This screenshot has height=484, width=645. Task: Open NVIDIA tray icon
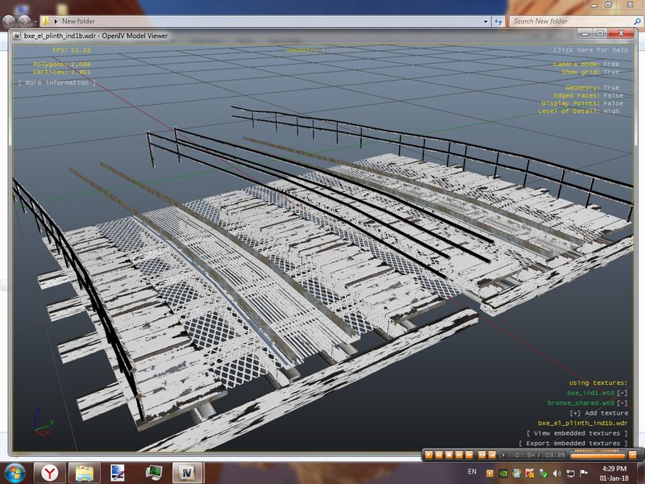click(503, 474)
